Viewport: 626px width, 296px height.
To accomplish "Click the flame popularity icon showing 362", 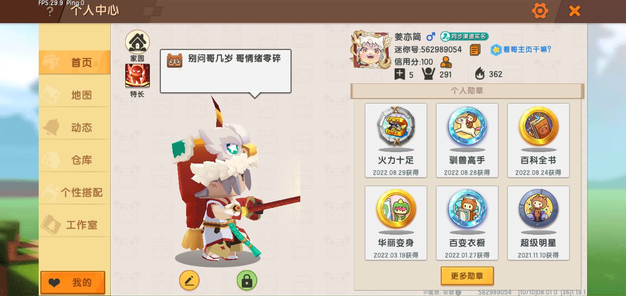I will point(479,74).
